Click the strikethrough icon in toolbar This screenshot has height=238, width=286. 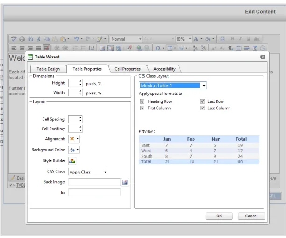pos(257,39)
